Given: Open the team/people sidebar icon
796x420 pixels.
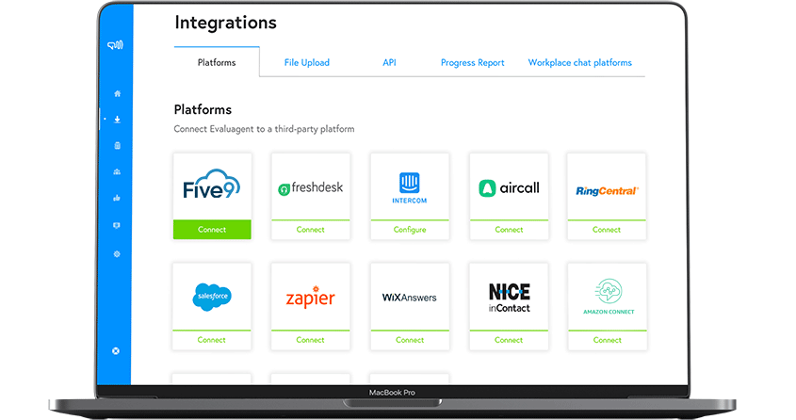Looking at the screenshot, I should pos(117,172).
